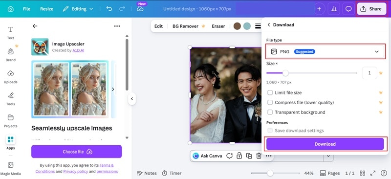
Task: Open the File menu
Action: (x=26, y=9)
